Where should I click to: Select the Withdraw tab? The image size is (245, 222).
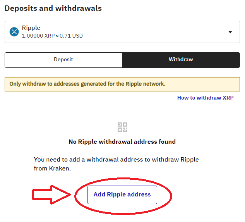click(181, 60)
